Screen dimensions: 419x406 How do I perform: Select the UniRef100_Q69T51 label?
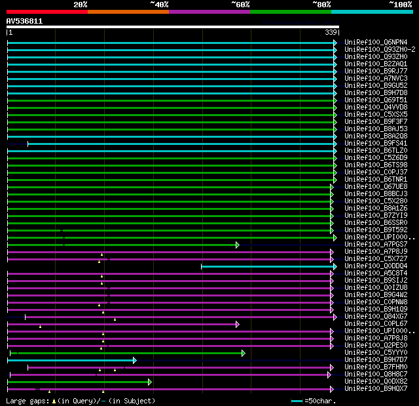click(x=376, y=100)
